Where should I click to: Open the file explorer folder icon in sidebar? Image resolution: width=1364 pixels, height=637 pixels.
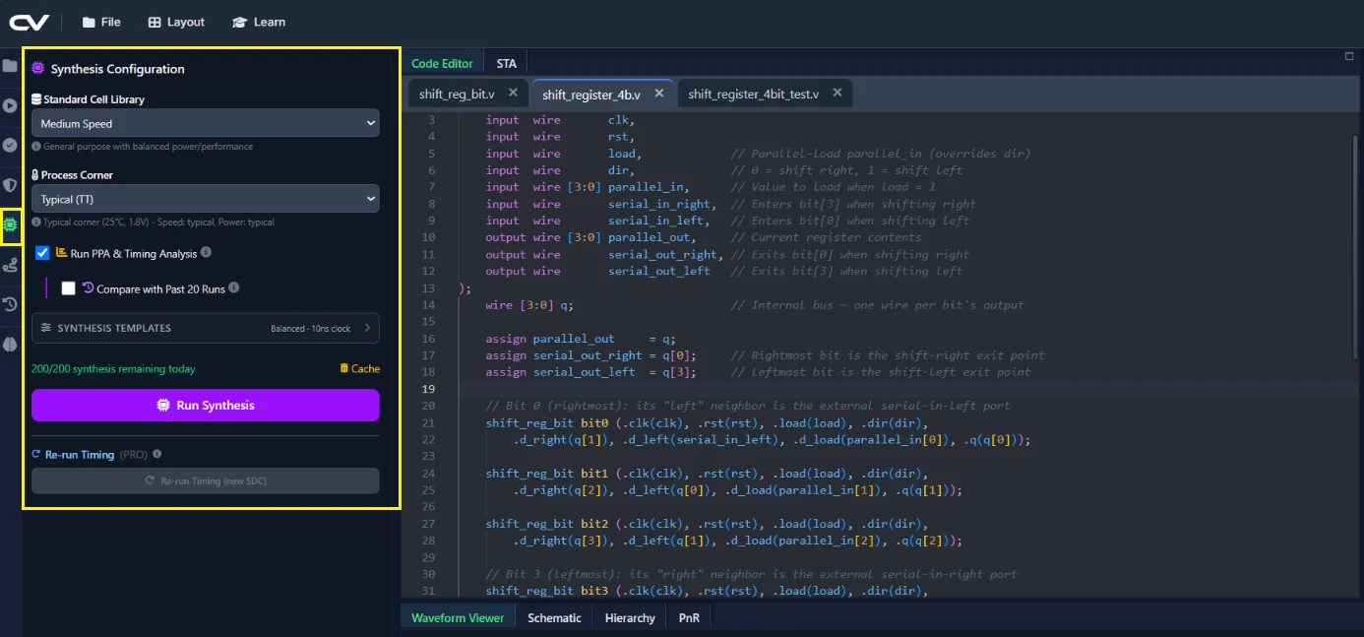pos(10,66)
